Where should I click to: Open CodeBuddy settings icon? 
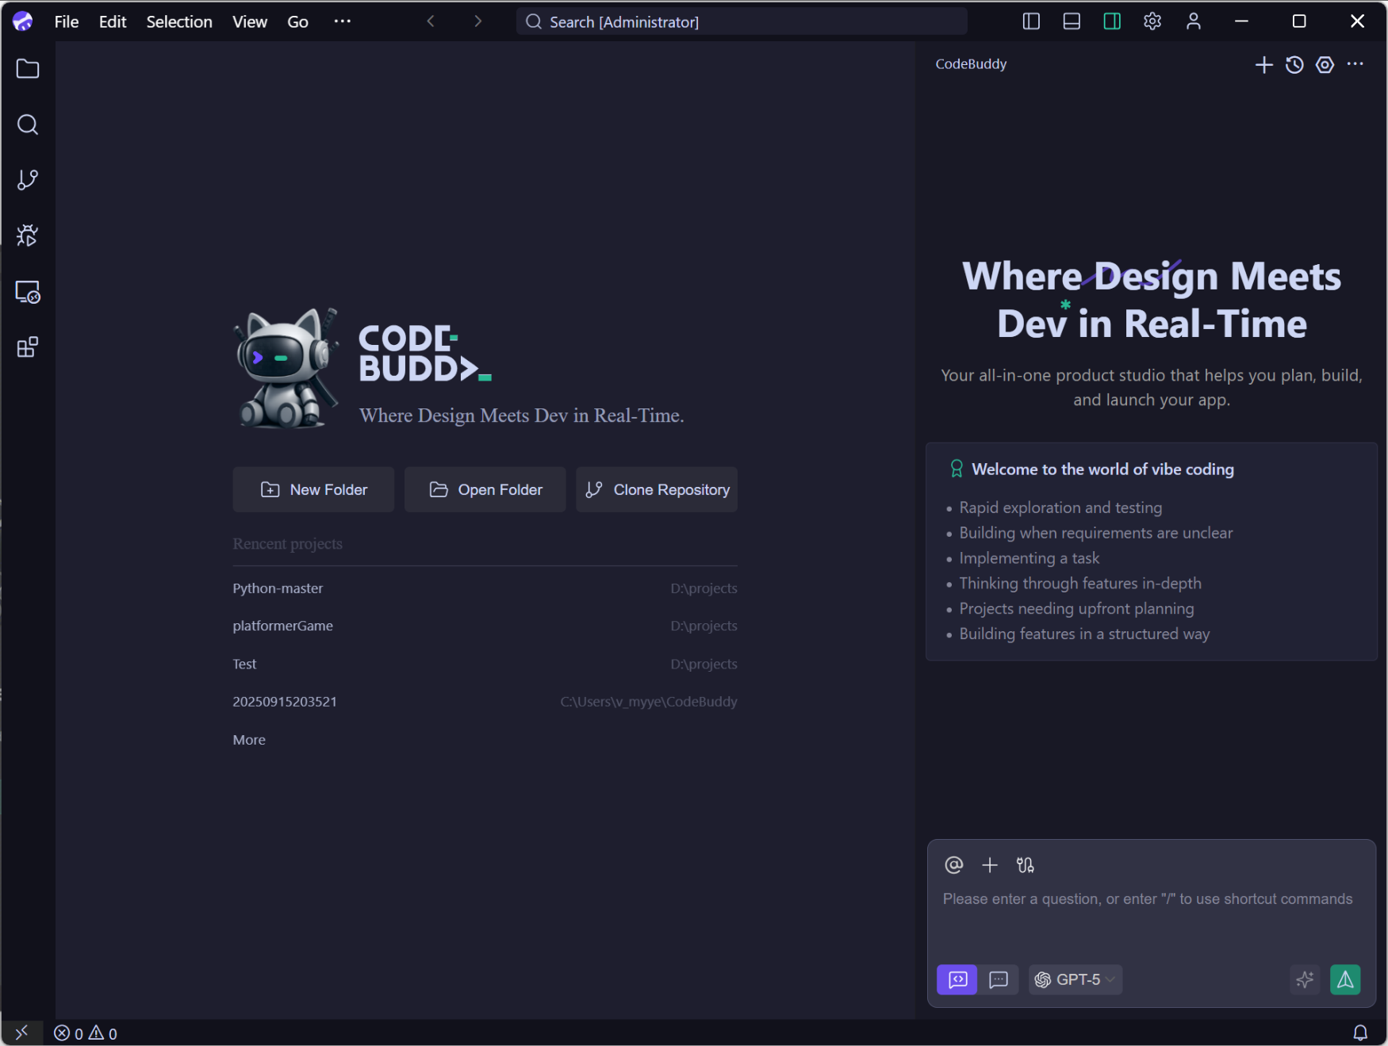click(1325, 65)
